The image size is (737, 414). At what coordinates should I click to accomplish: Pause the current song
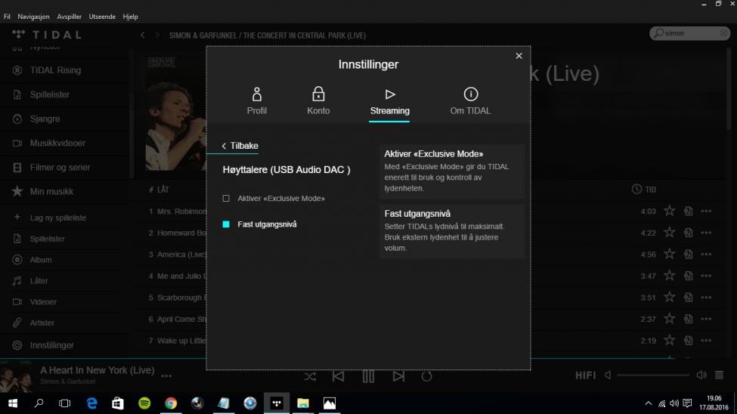coord(368,376)
